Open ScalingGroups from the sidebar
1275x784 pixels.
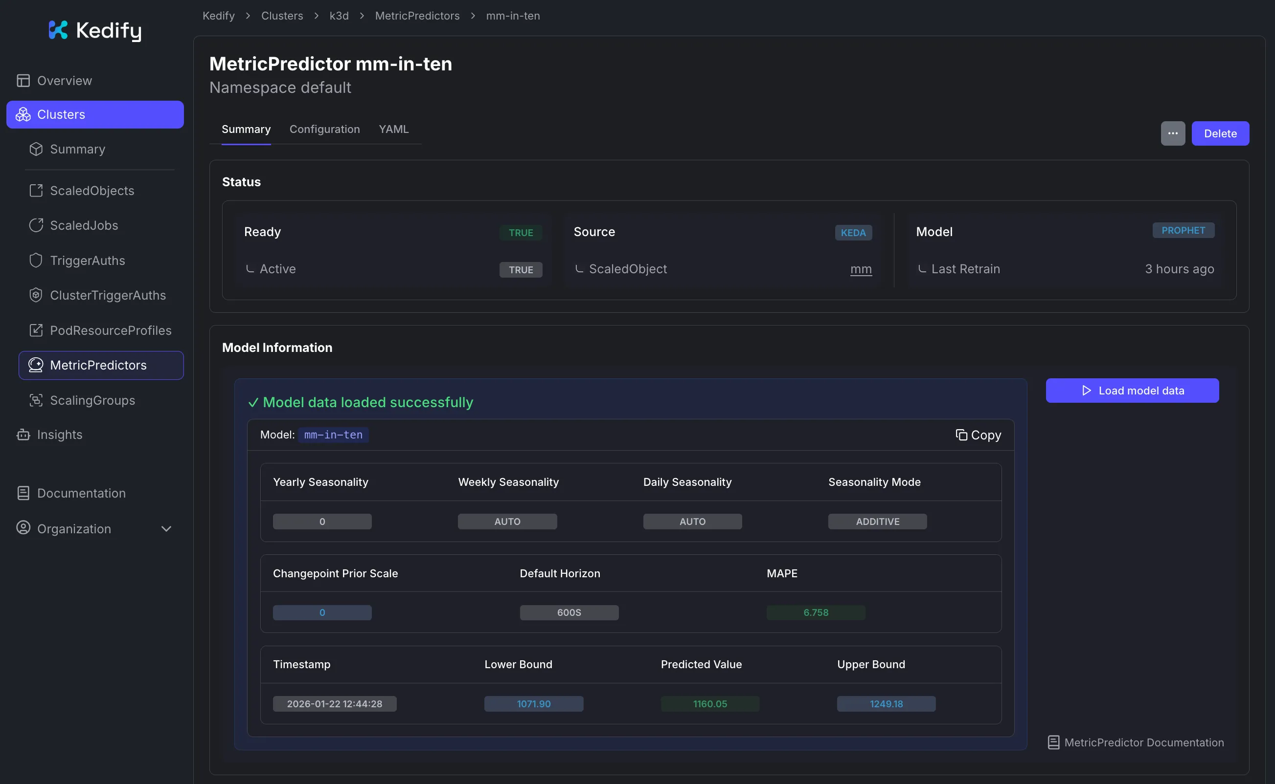92,400
